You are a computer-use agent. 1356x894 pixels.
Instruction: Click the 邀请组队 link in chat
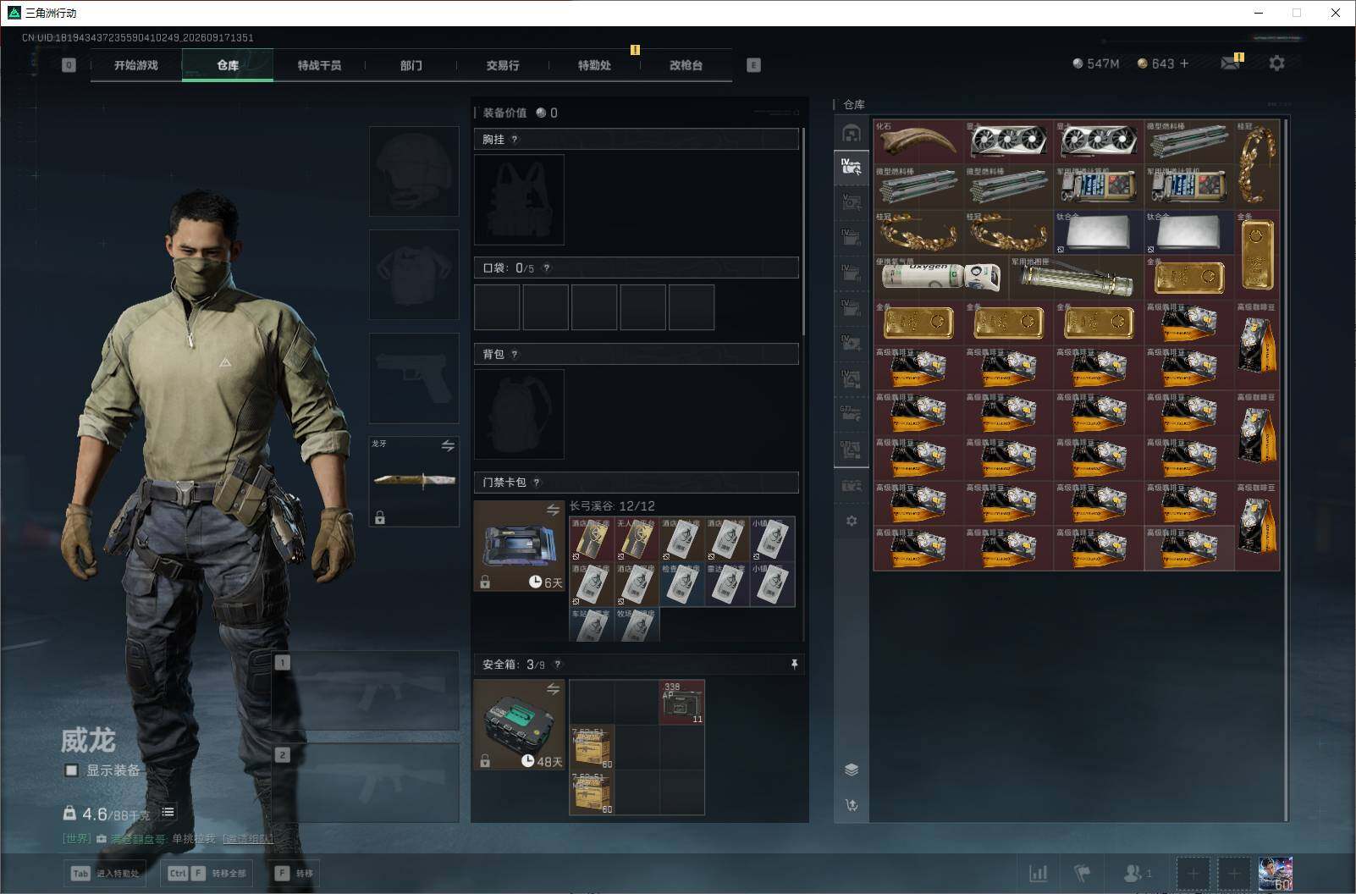[x=248, y=839]
